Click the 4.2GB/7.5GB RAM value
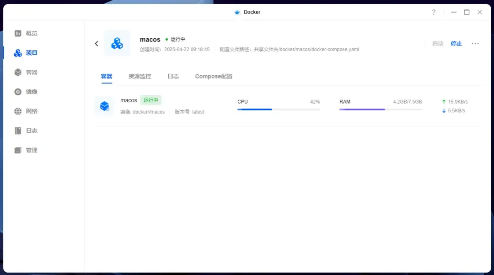The image size is (494, 275). (x=408, y=102)
